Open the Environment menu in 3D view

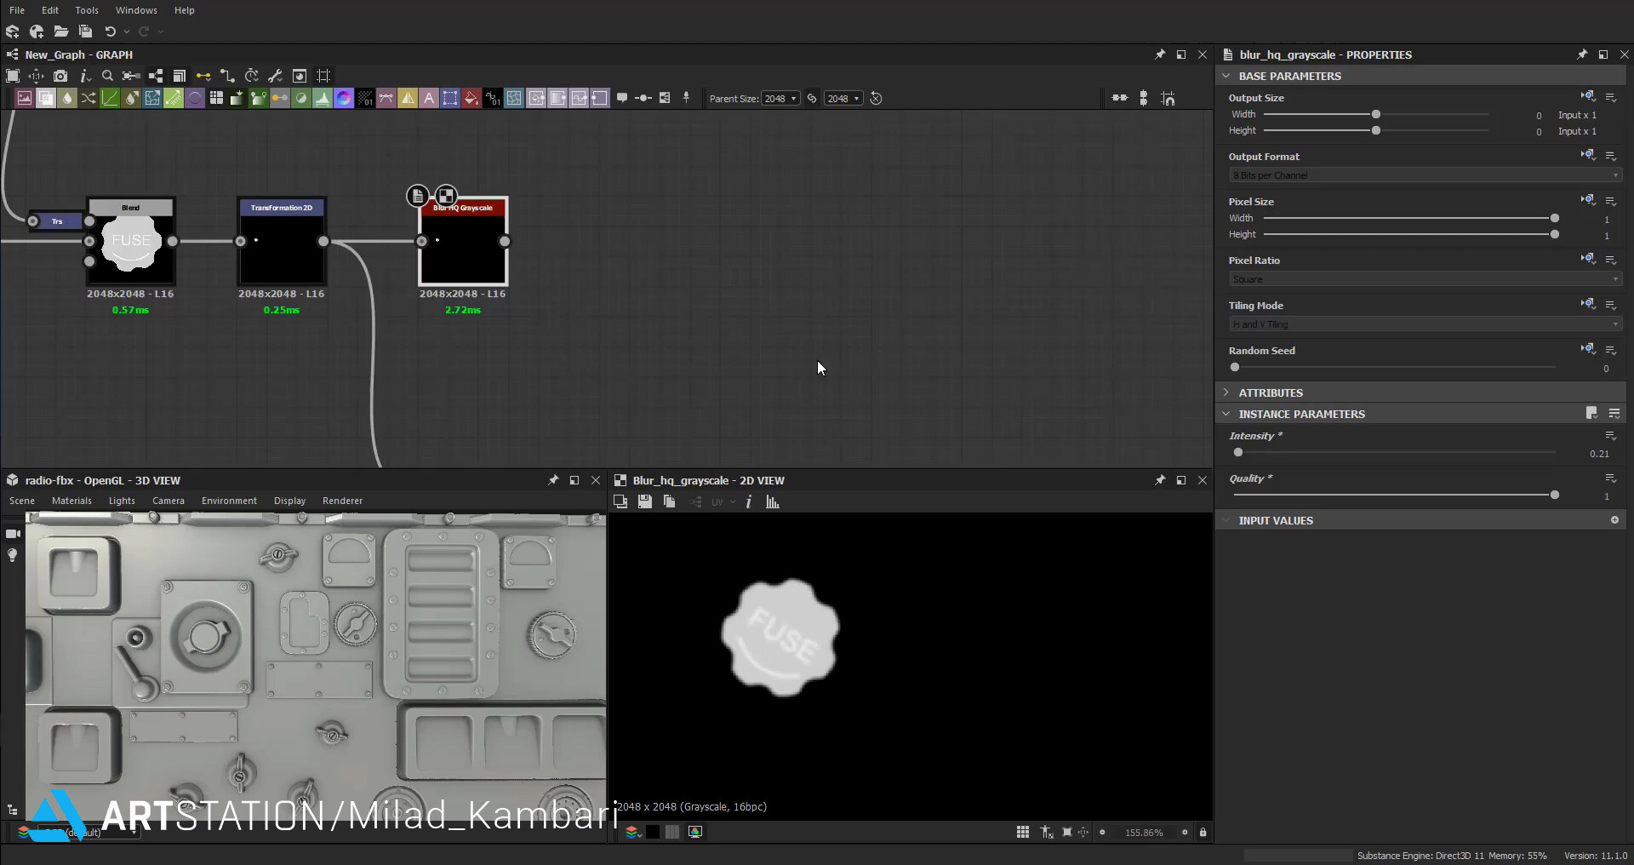coord(229,501)
